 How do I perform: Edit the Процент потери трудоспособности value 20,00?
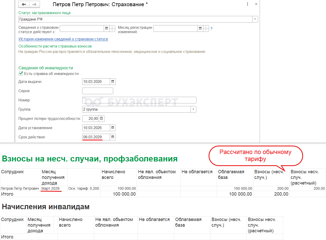[x=91, y=119]
